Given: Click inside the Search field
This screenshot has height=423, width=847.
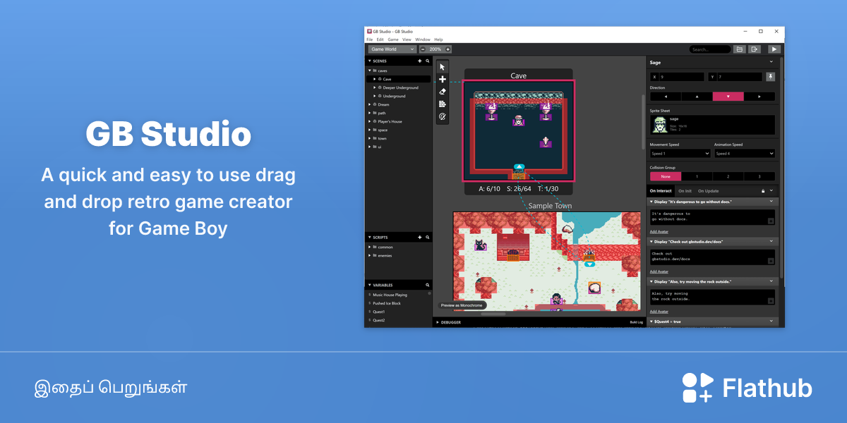Looking at the screenshot, I should point(710,49).
